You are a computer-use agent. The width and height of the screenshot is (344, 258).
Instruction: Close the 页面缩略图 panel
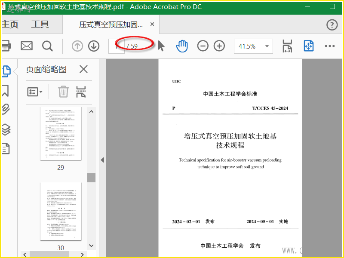click(x=83, y=69)
